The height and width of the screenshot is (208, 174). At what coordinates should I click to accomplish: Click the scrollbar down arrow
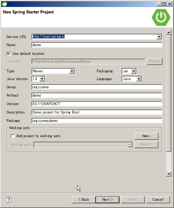[169, 174]
